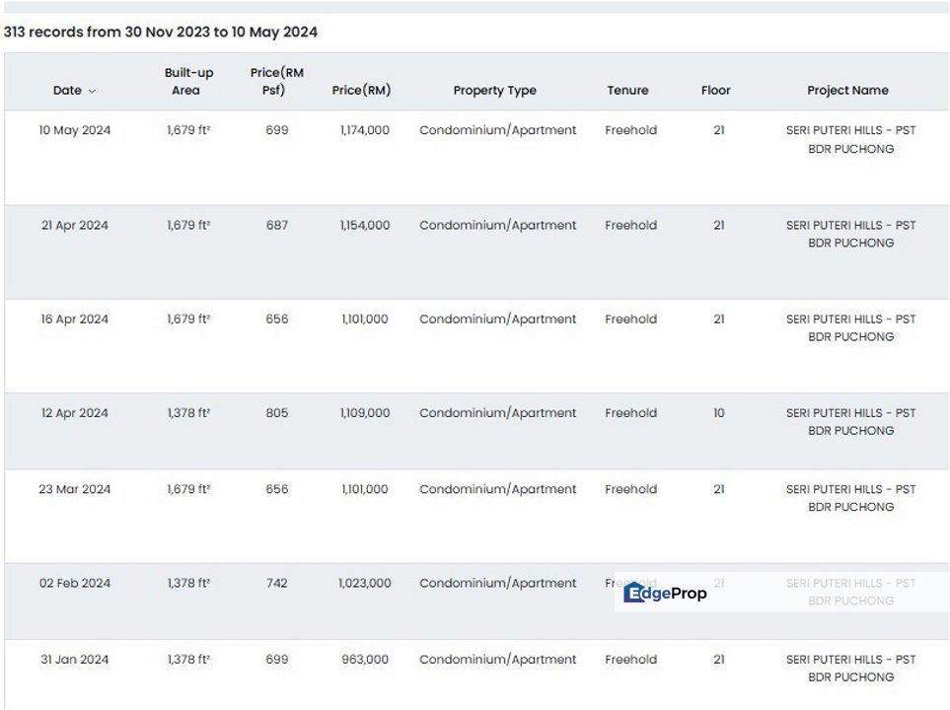Select the Floor column header
950x710 pixels.
pyautogui.click(x=715, y=90)
